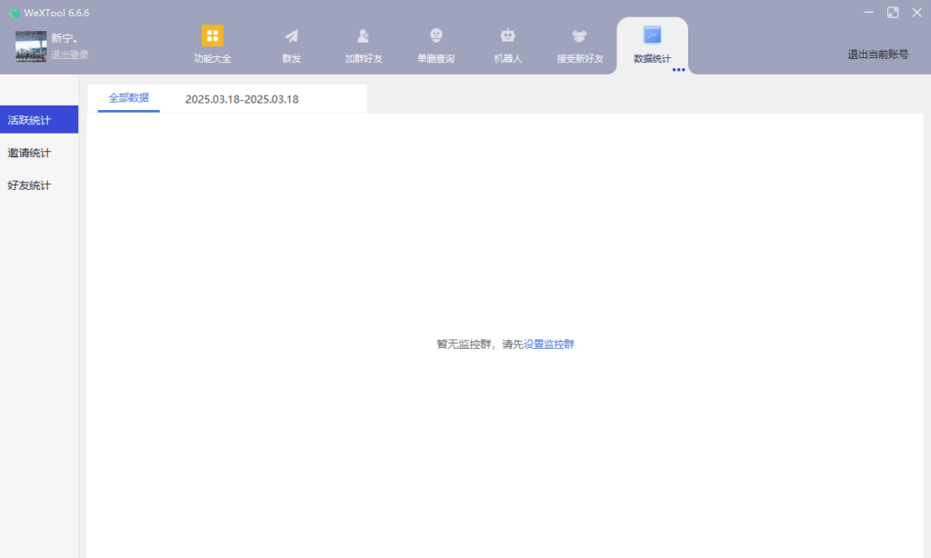Viewport: 931px width, 558px height.
Task: Open the 群发 paper plane icon
Action: pyautogui.click(x=292, y=36)
